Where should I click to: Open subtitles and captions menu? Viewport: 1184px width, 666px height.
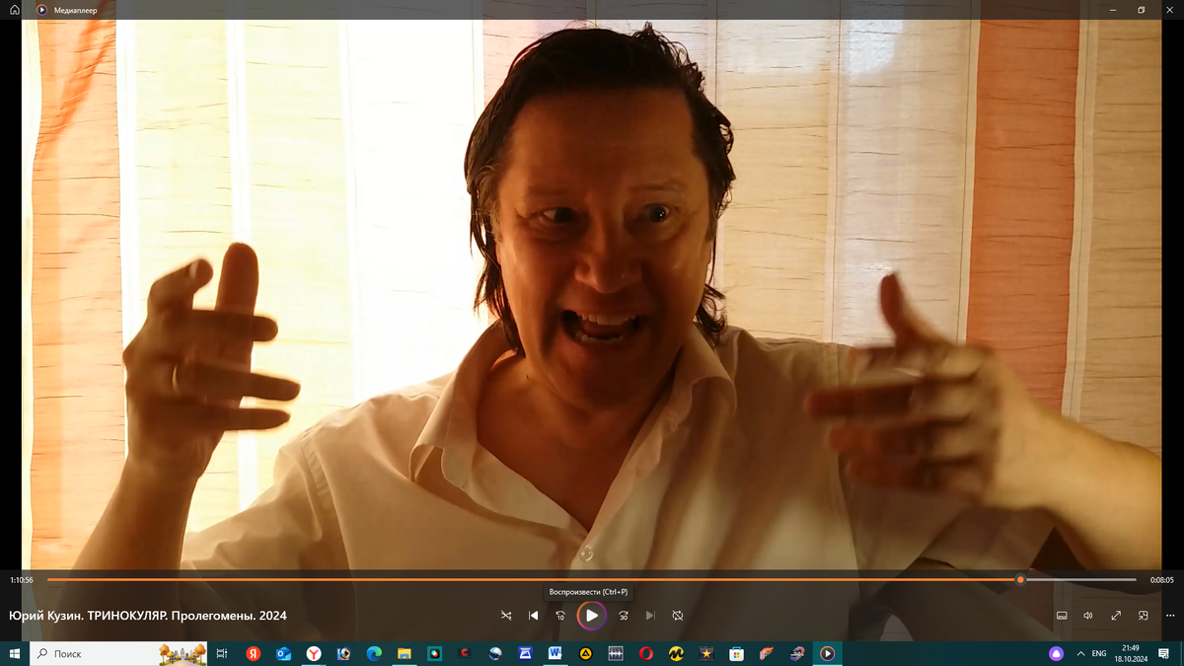click(x=1063, y=616)
